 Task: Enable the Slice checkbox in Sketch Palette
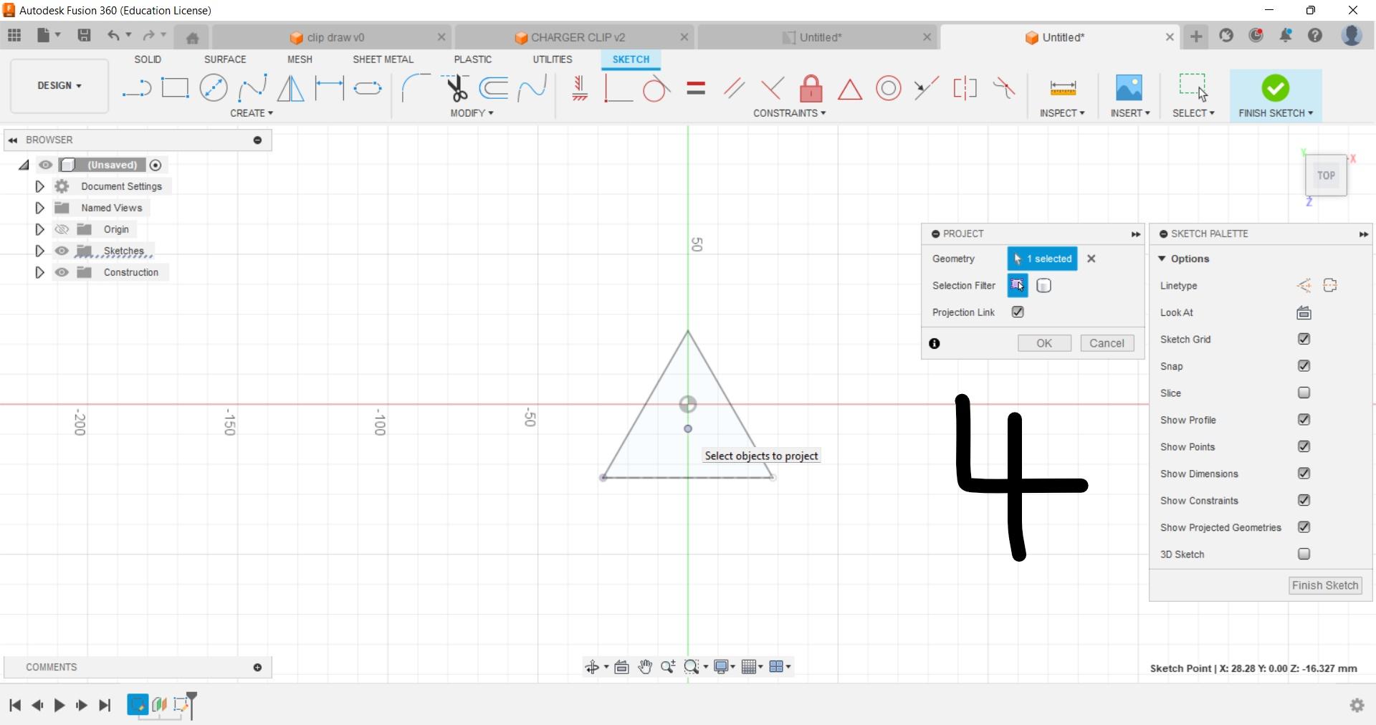pos(1304,393)
